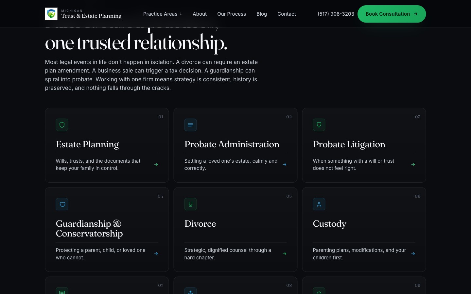Click the card number 09 label
This screenshot has height=294, width=471.
click(x=418, y=285)
